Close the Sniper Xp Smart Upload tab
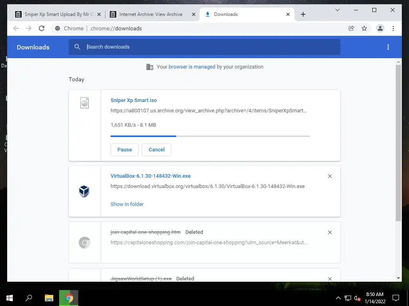The height and width of the screenshot is (306, 409). point(99,15)
